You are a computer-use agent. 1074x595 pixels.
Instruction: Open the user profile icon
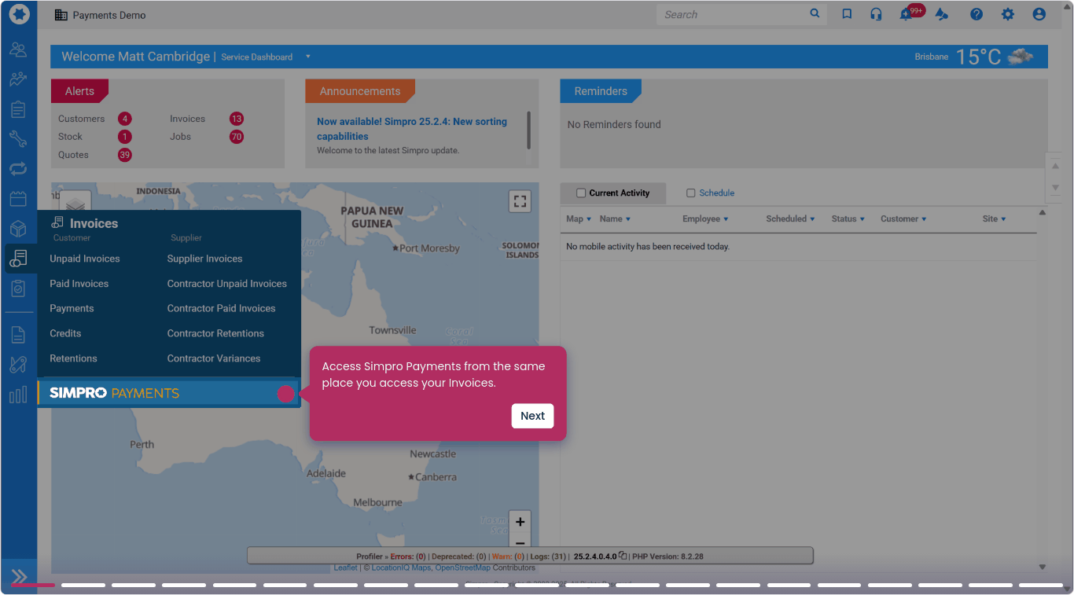click(x=1039, y=14)
